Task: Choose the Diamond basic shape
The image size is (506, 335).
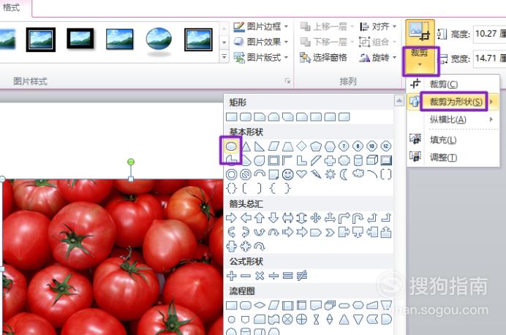Action: [301, 146]
